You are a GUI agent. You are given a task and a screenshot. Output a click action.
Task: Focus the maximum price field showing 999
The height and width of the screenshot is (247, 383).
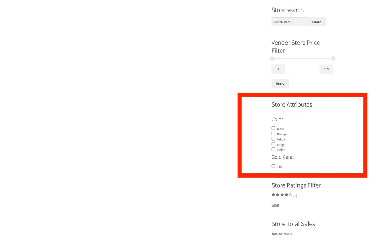(x=326, y=69)
